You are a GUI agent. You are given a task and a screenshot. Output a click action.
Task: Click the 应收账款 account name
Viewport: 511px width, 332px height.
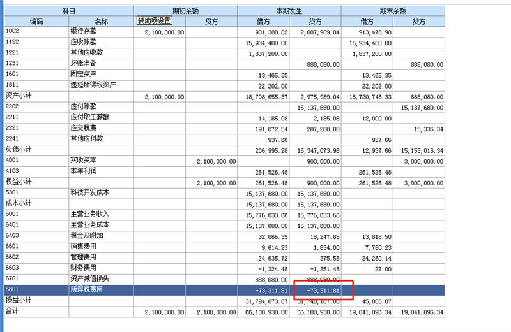(83, 42)
